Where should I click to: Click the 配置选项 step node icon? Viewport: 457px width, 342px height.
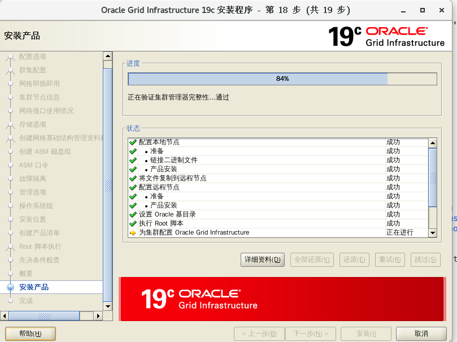pos(11,57)
